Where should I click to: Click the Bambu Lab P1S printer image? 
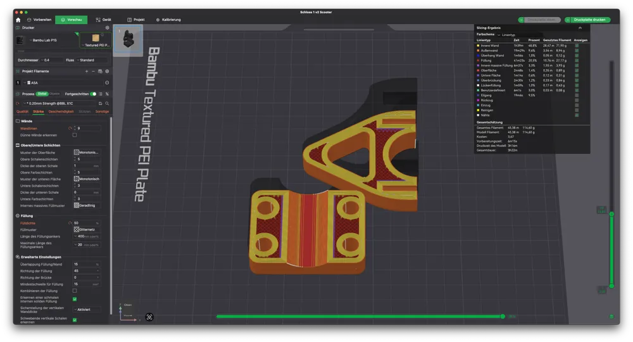pyautogui.click(x=20, y=41)
